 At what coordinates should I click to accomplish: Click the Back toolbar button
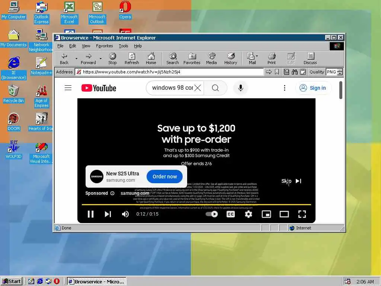[64, 59]
